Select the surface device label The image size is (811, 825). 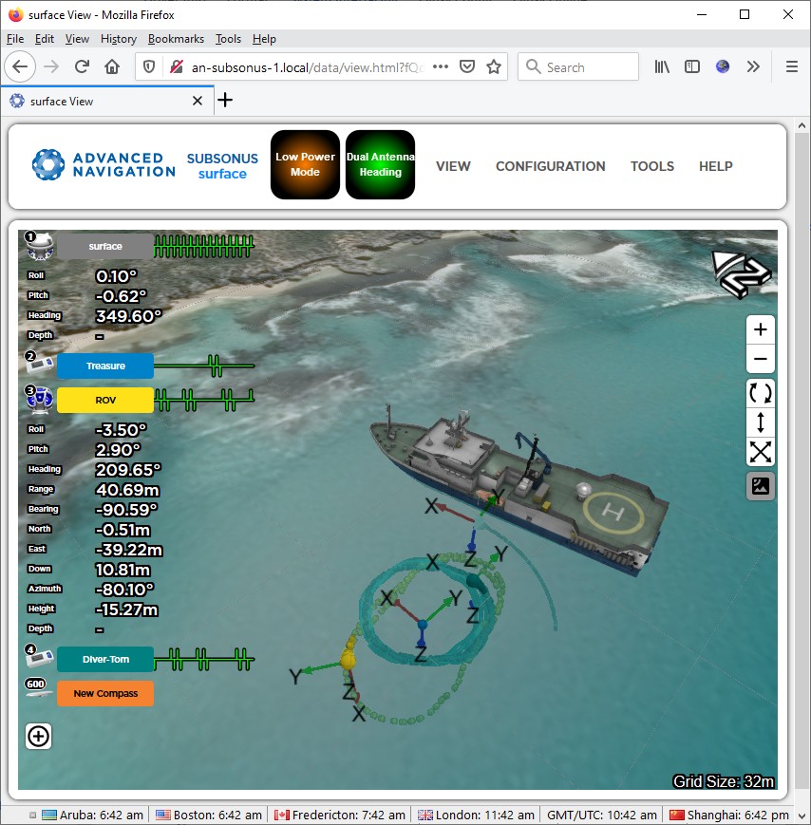click(105, 246)
